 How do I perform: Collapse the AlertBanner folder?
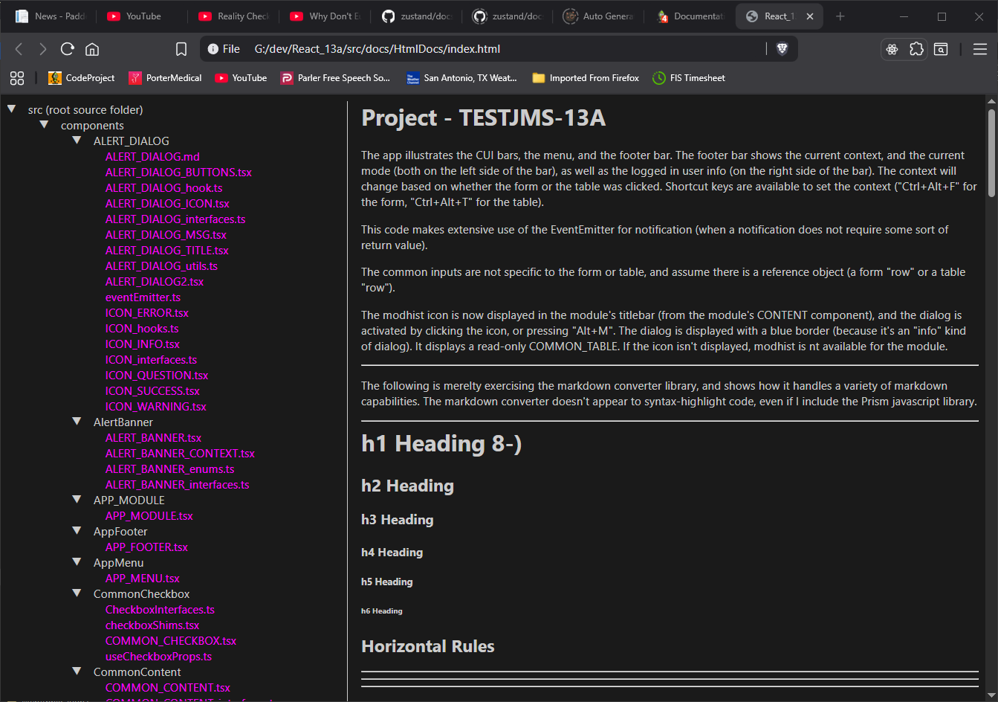pos(77,422)
